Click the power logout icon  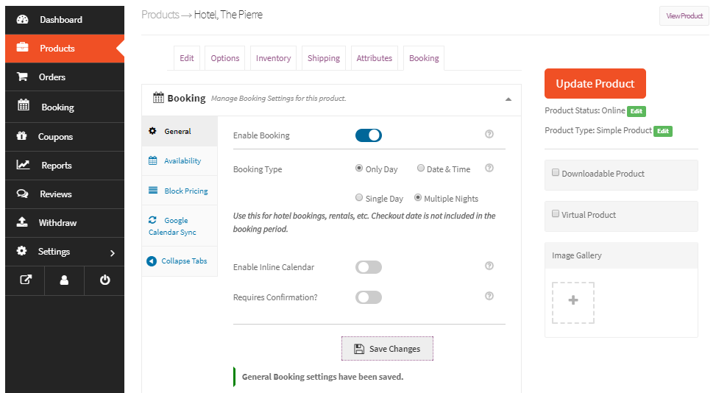pos(104,280)
